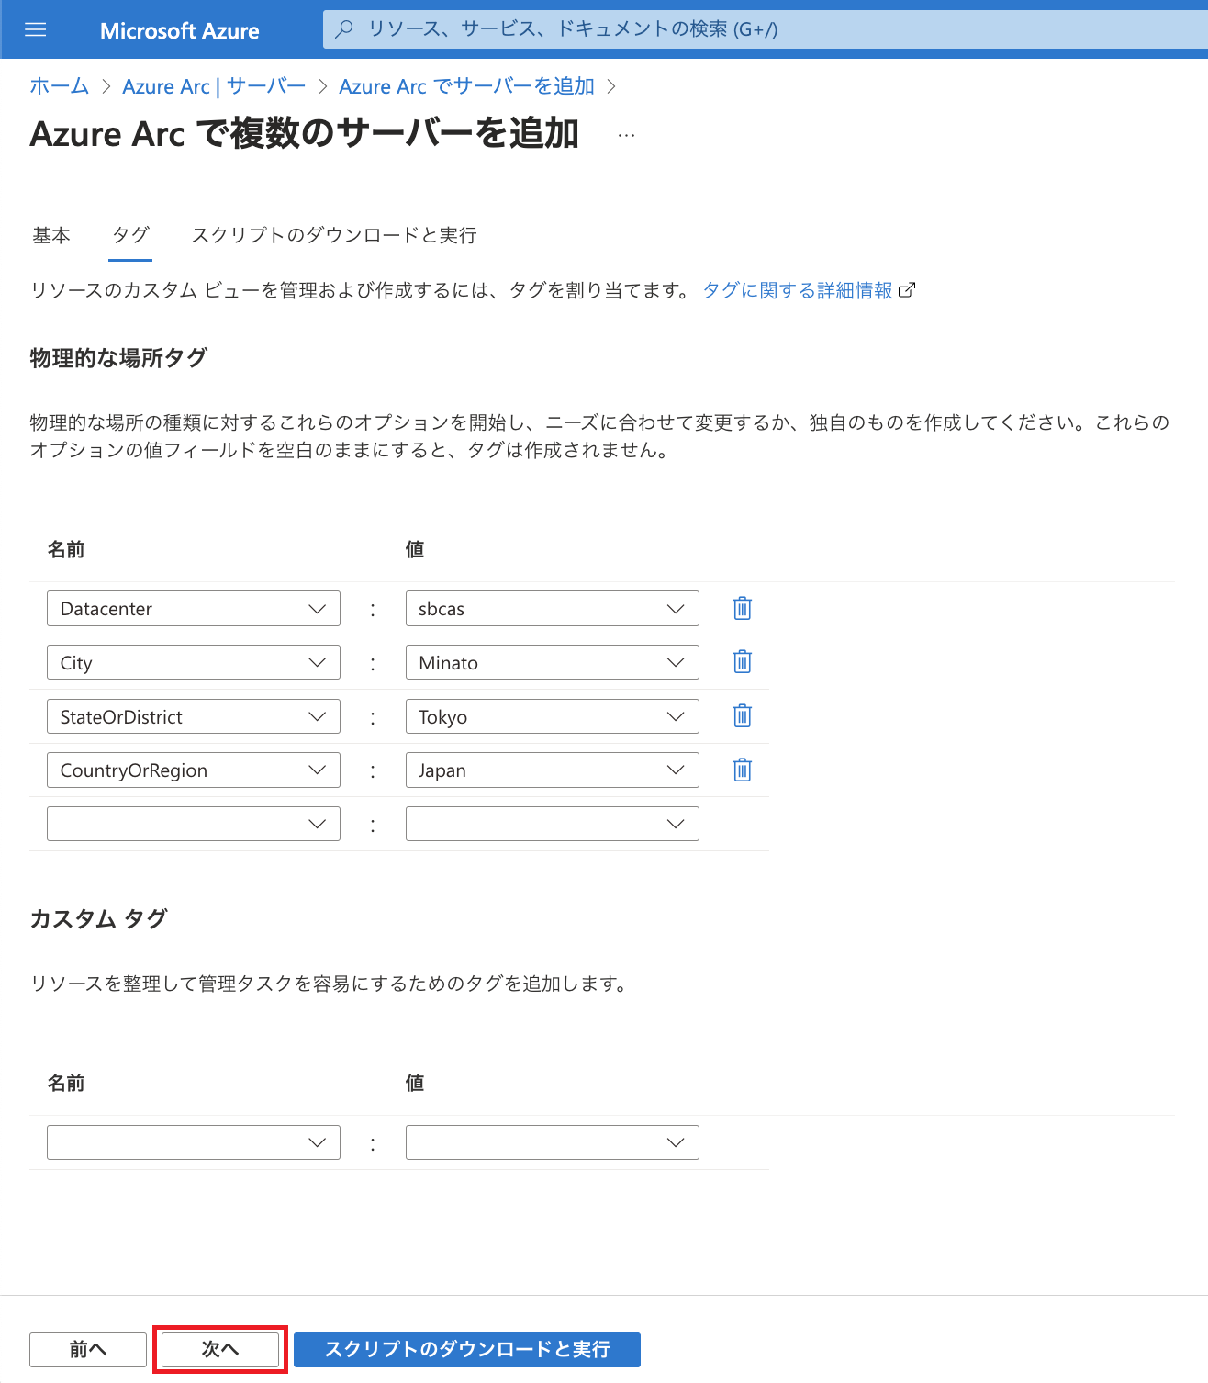This screenshot has width=1208, height=1383.
Task: Open the ellipsis menu next to page title
Action: coord(627,135)
